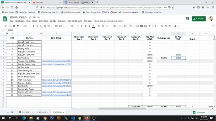Open the comment history icon

click(x=187, y=18)
